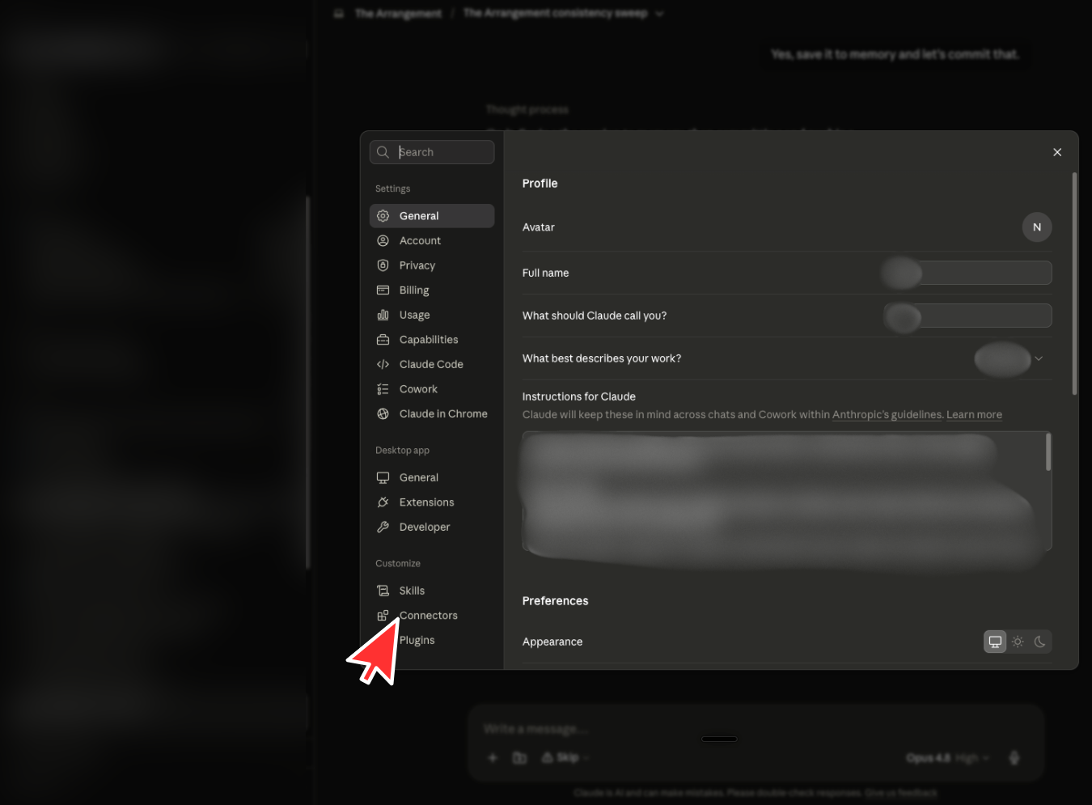Open Skills under Customize
The width and height of the screenshot is (1092, 805).
tap(431, 591)
